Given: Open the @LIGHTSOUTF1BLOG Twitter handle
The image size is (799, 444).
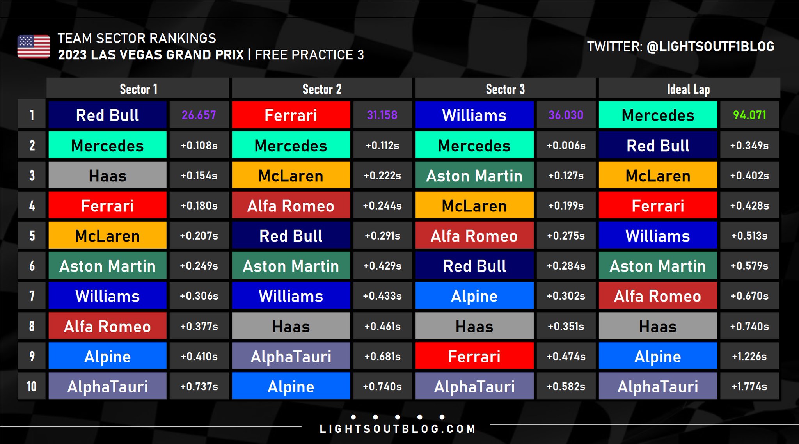Looking at the screenshot, I should (710, 46).
